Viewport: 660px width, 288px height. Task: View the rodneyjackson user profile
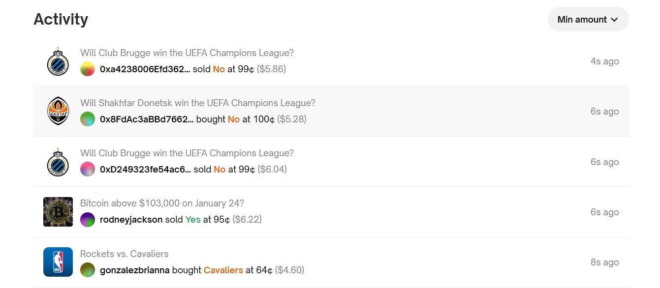pos(131,220)
